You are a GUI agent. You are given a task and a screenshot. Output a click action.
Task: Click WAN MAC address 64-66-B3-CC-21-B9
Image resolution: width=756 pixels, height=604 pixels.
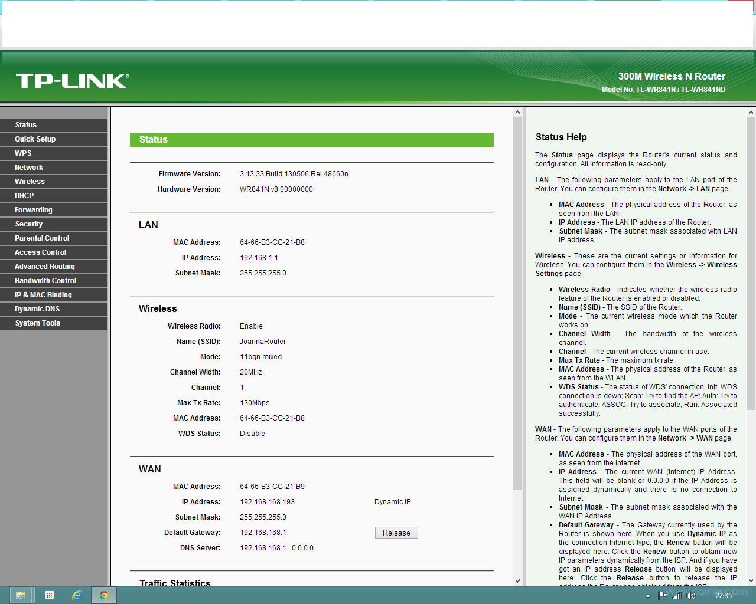[x=272, y=487]
